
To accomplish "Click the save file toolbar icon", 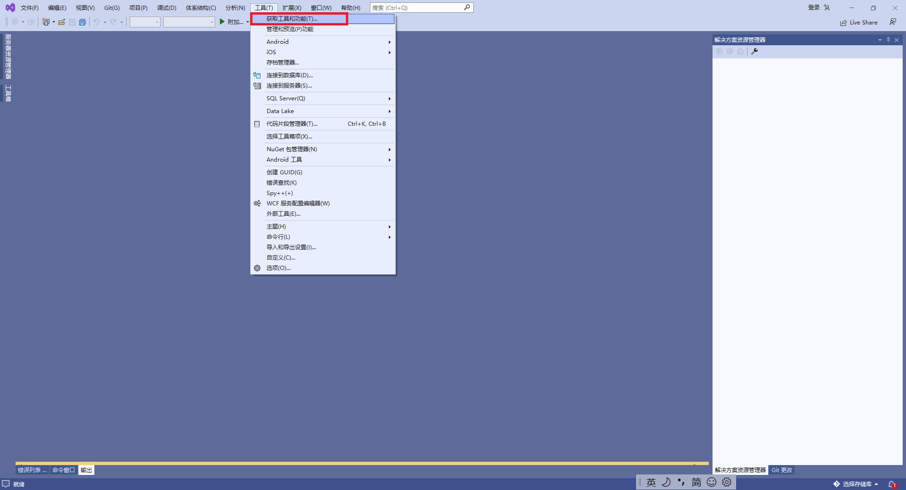I will click(72, 22).
